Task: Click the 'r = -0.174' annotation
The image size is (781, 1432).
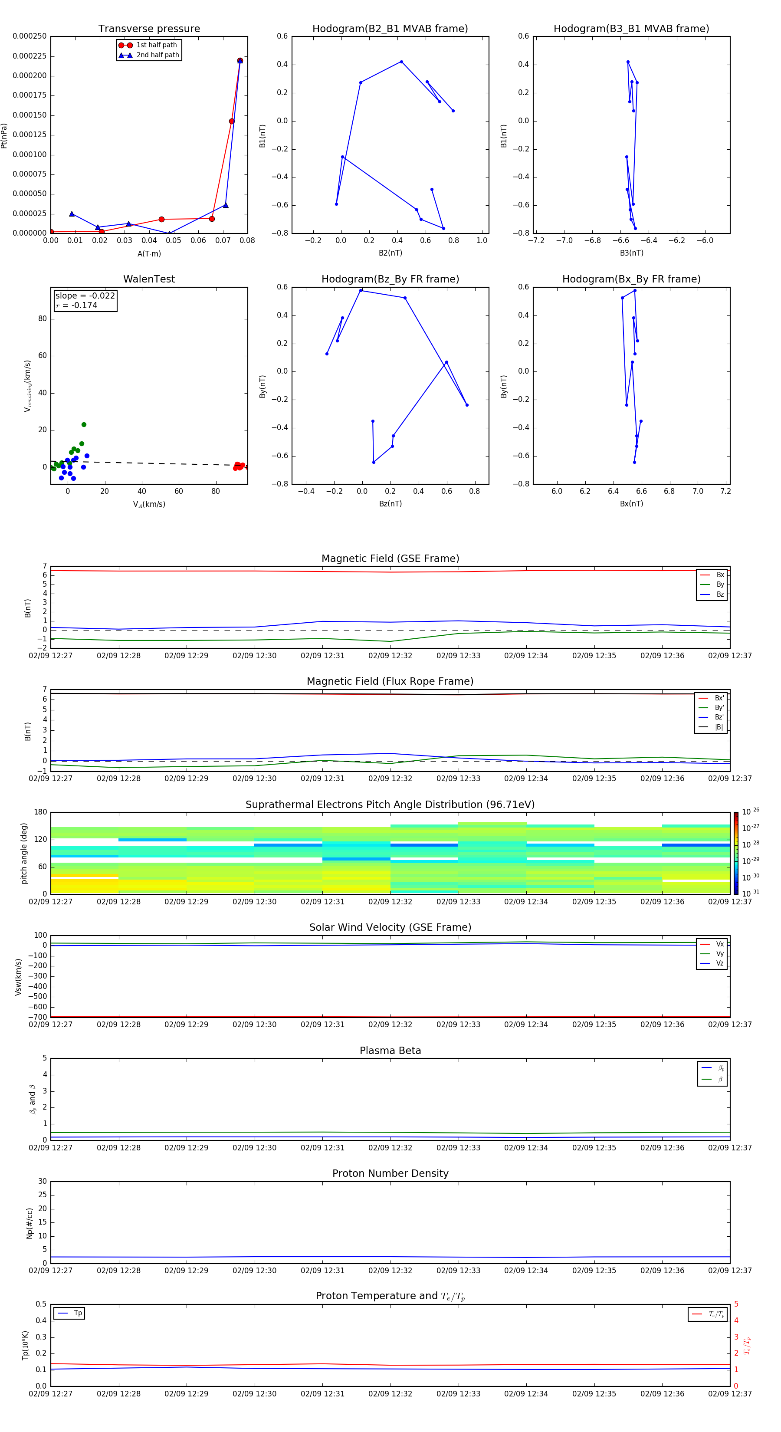Action: pos(77,305)
